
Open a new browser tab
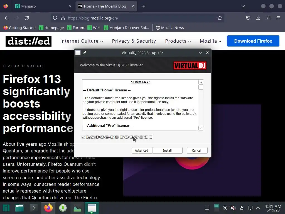(143, 6)
